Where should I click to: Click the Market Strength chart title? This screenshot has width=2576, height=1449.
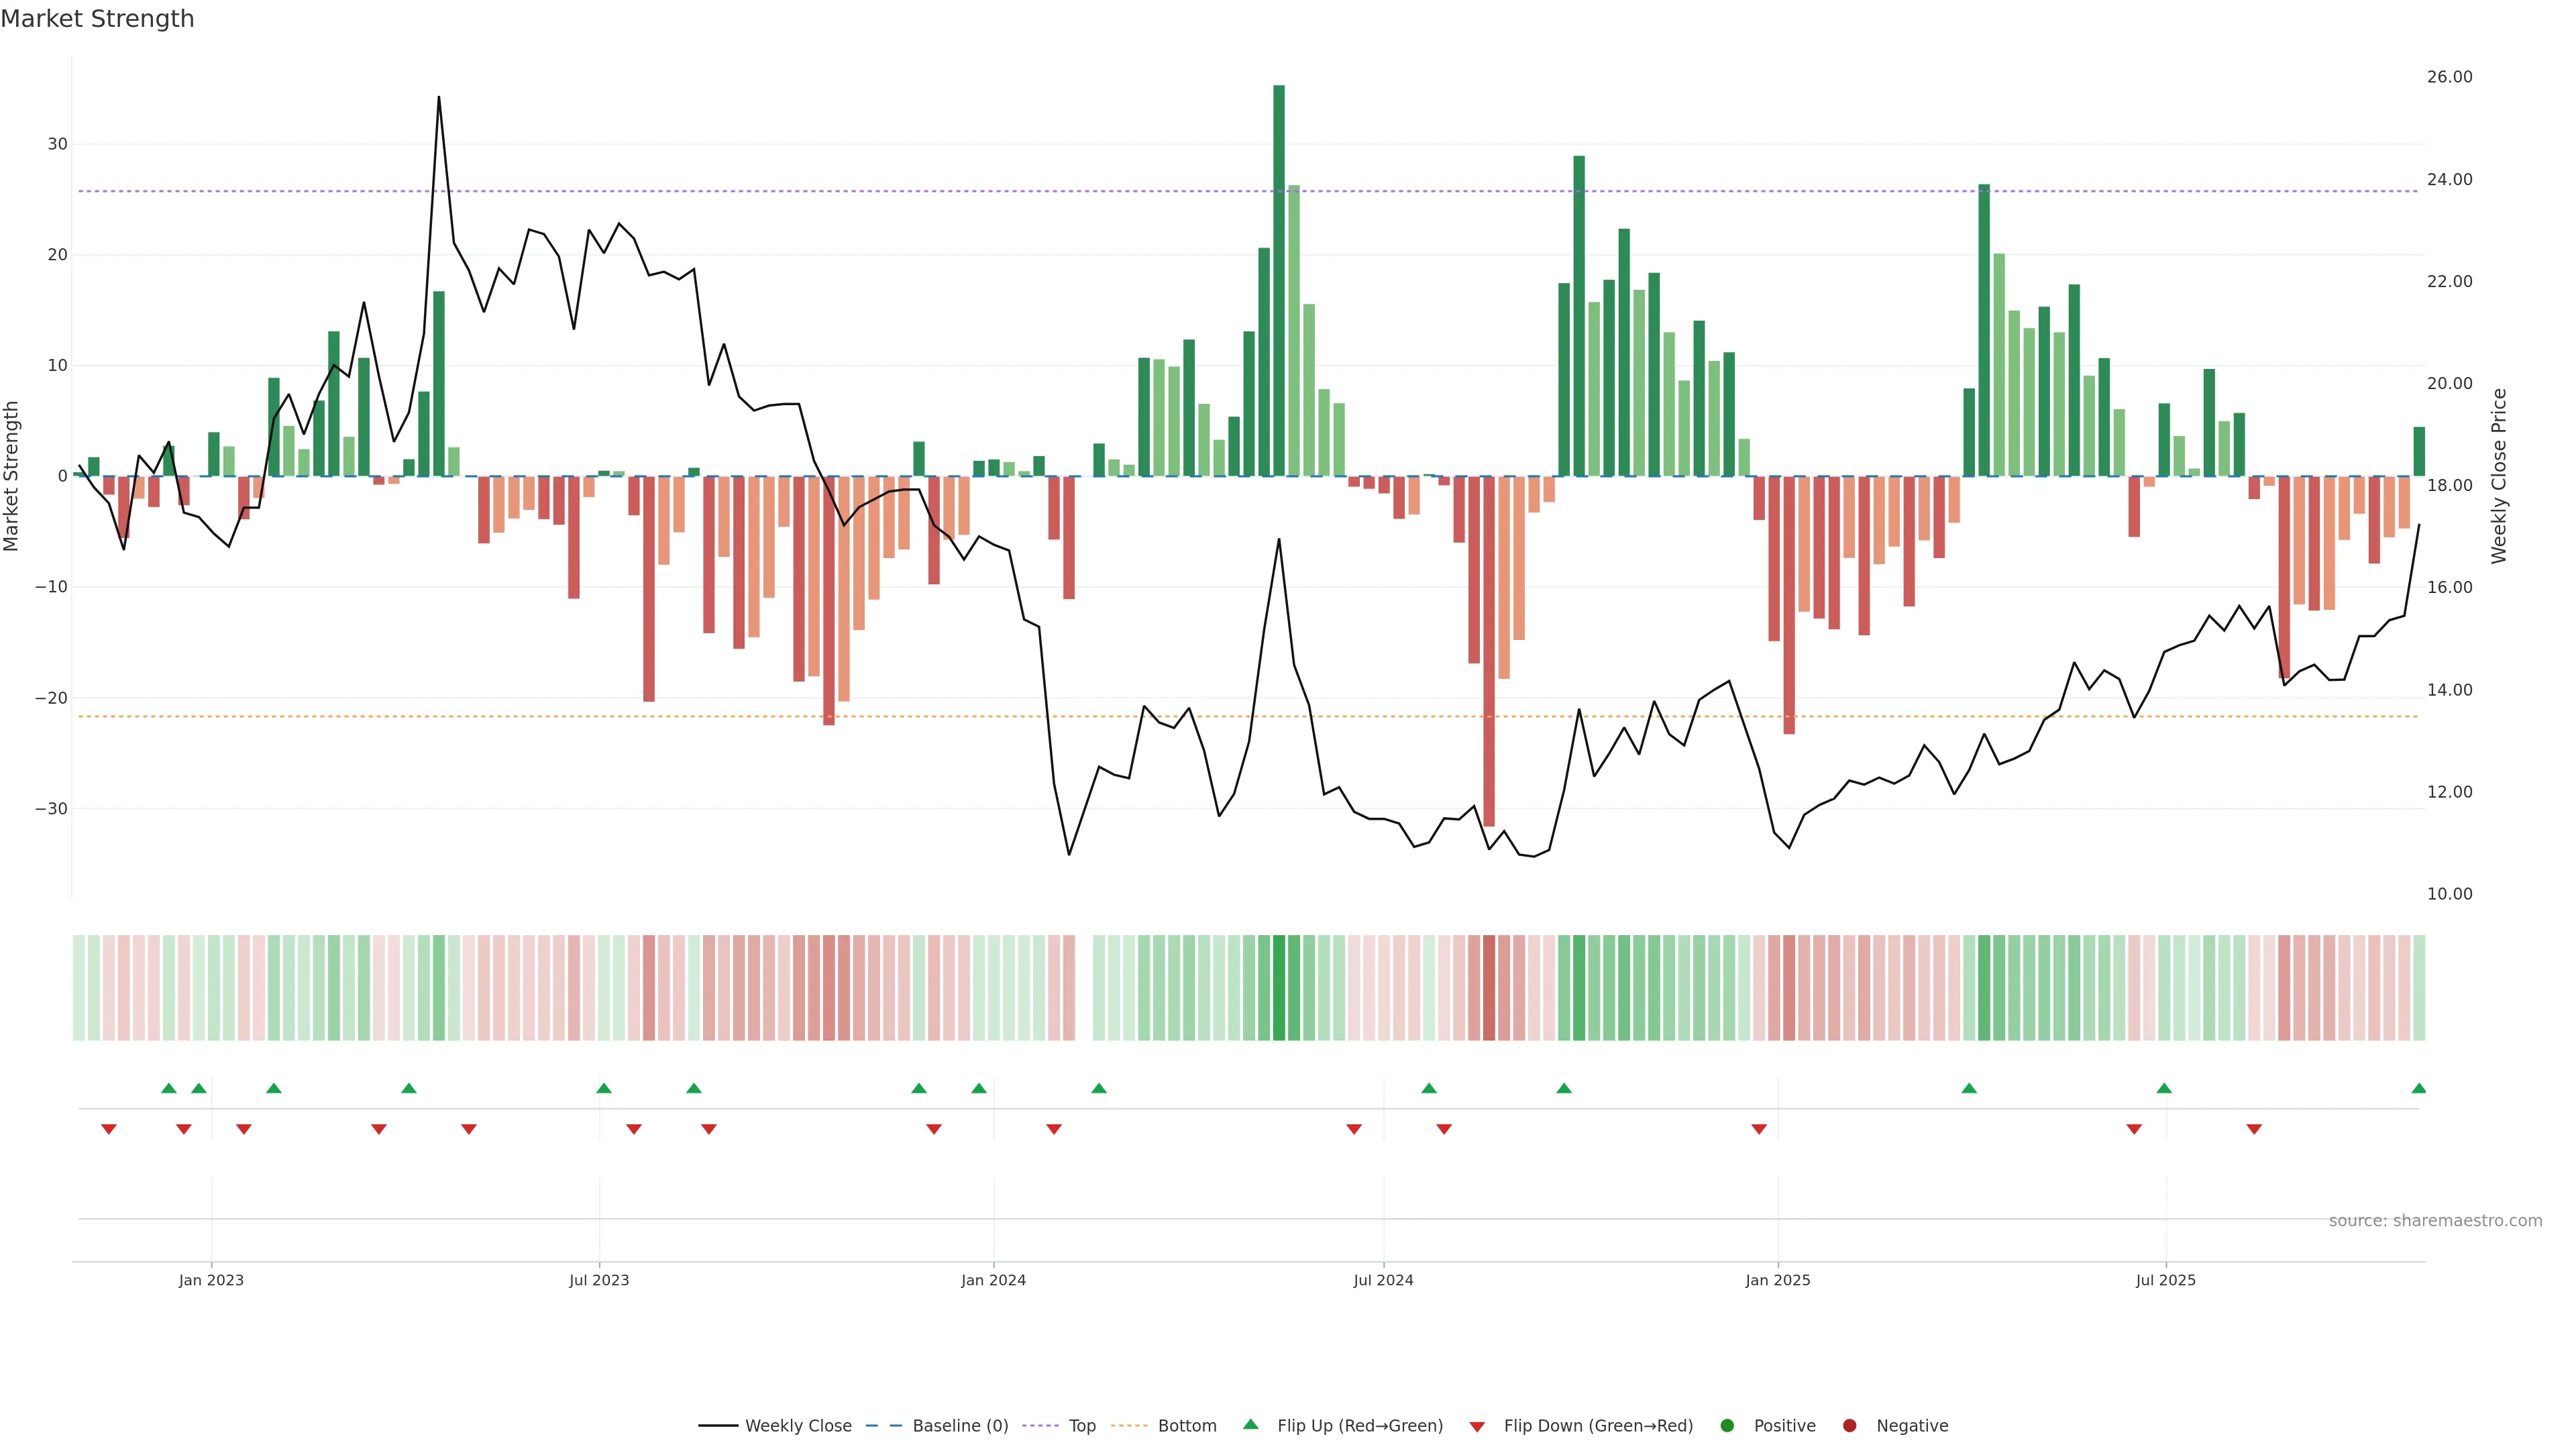[97, 19]
